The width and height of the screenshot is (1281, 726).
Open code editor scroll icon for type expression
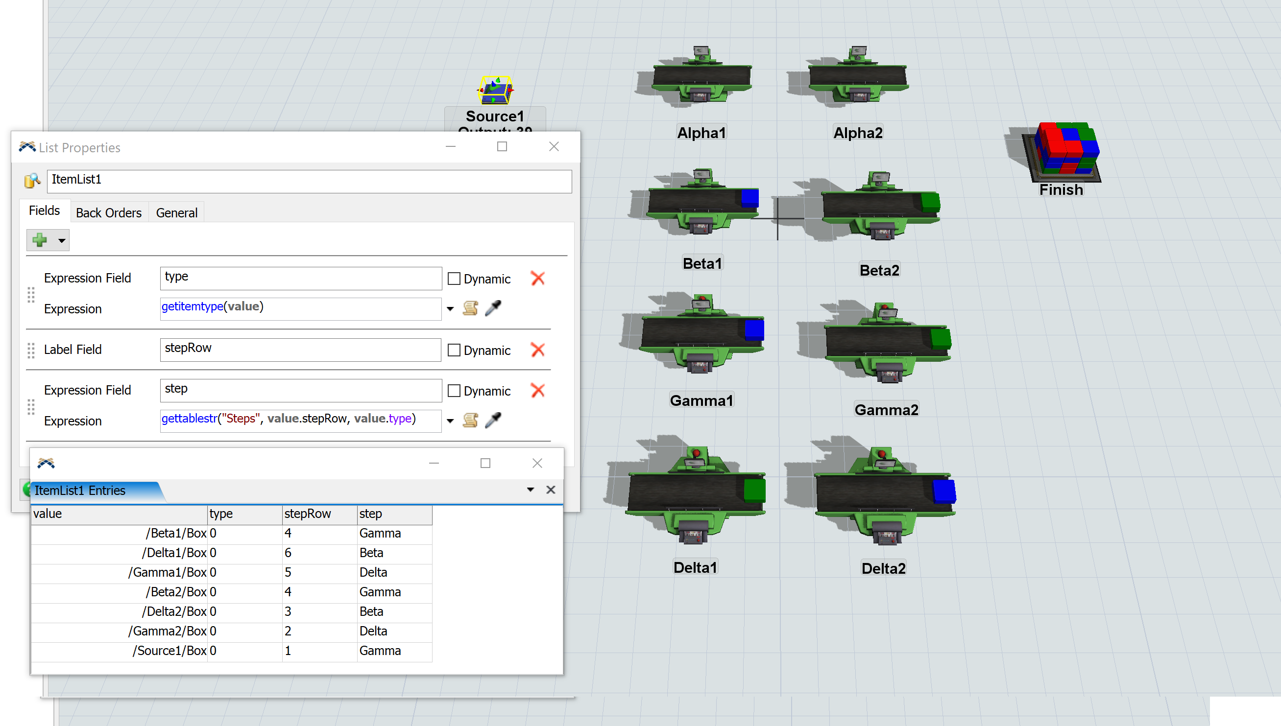pos(470,308)
